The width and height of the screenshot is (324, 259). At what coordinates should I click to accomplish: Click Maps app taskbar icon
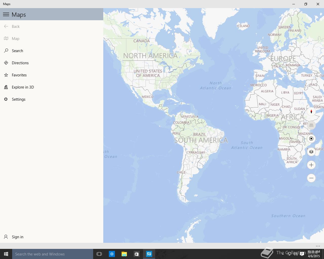coord(149,254)
